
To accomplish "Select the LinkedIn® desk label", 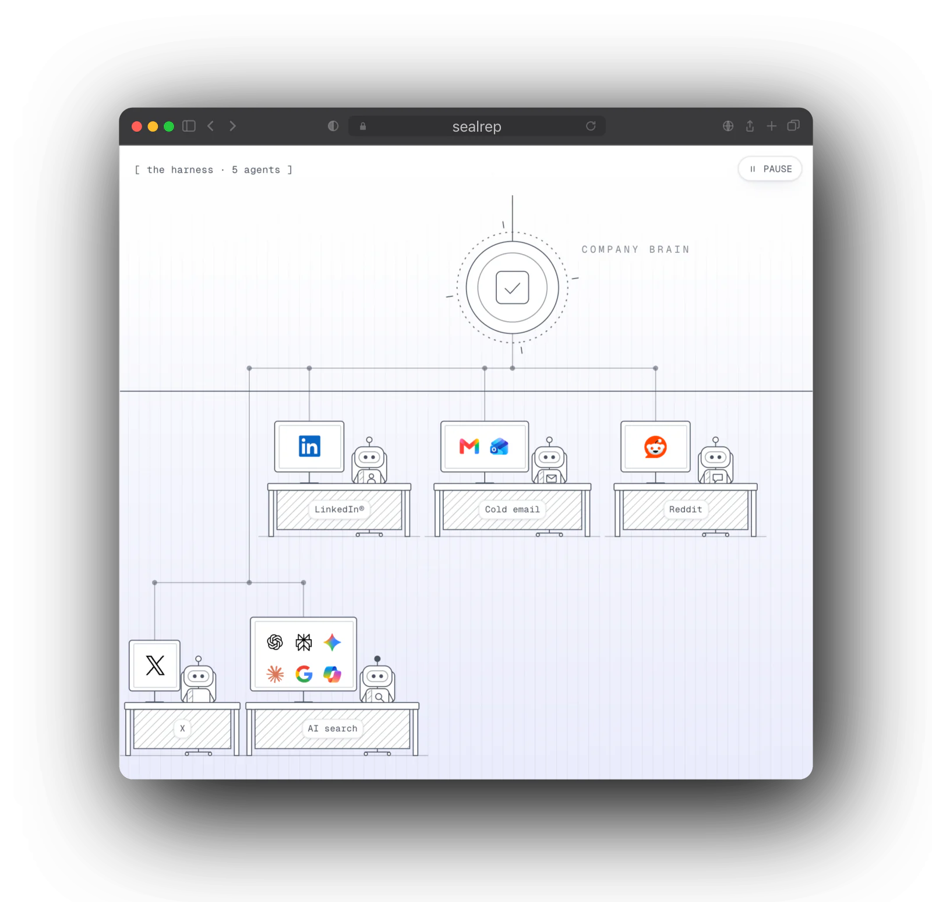I will [340, 509].
